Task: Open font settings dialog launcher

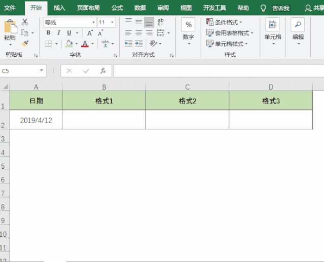Action: 116,56
